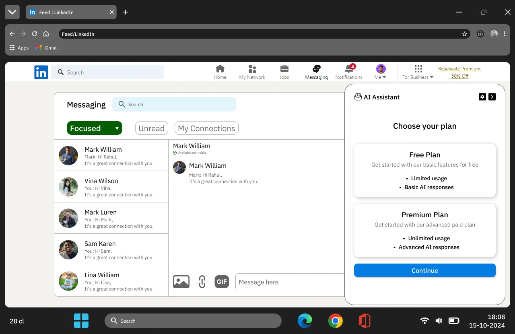Insert a GIF into the message

click(222, 282)
